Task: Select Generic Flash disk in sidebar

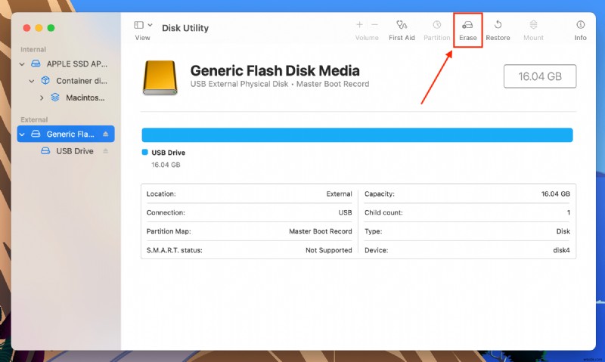Action: click(x=66, y=135)
